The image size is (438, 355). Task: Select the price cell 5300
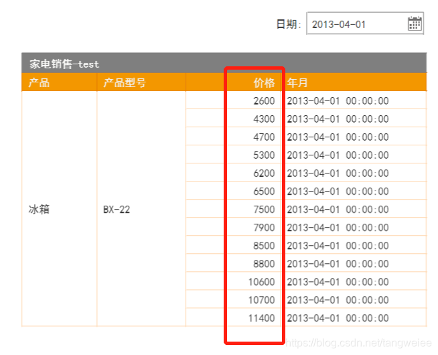[x=233, y=155]
